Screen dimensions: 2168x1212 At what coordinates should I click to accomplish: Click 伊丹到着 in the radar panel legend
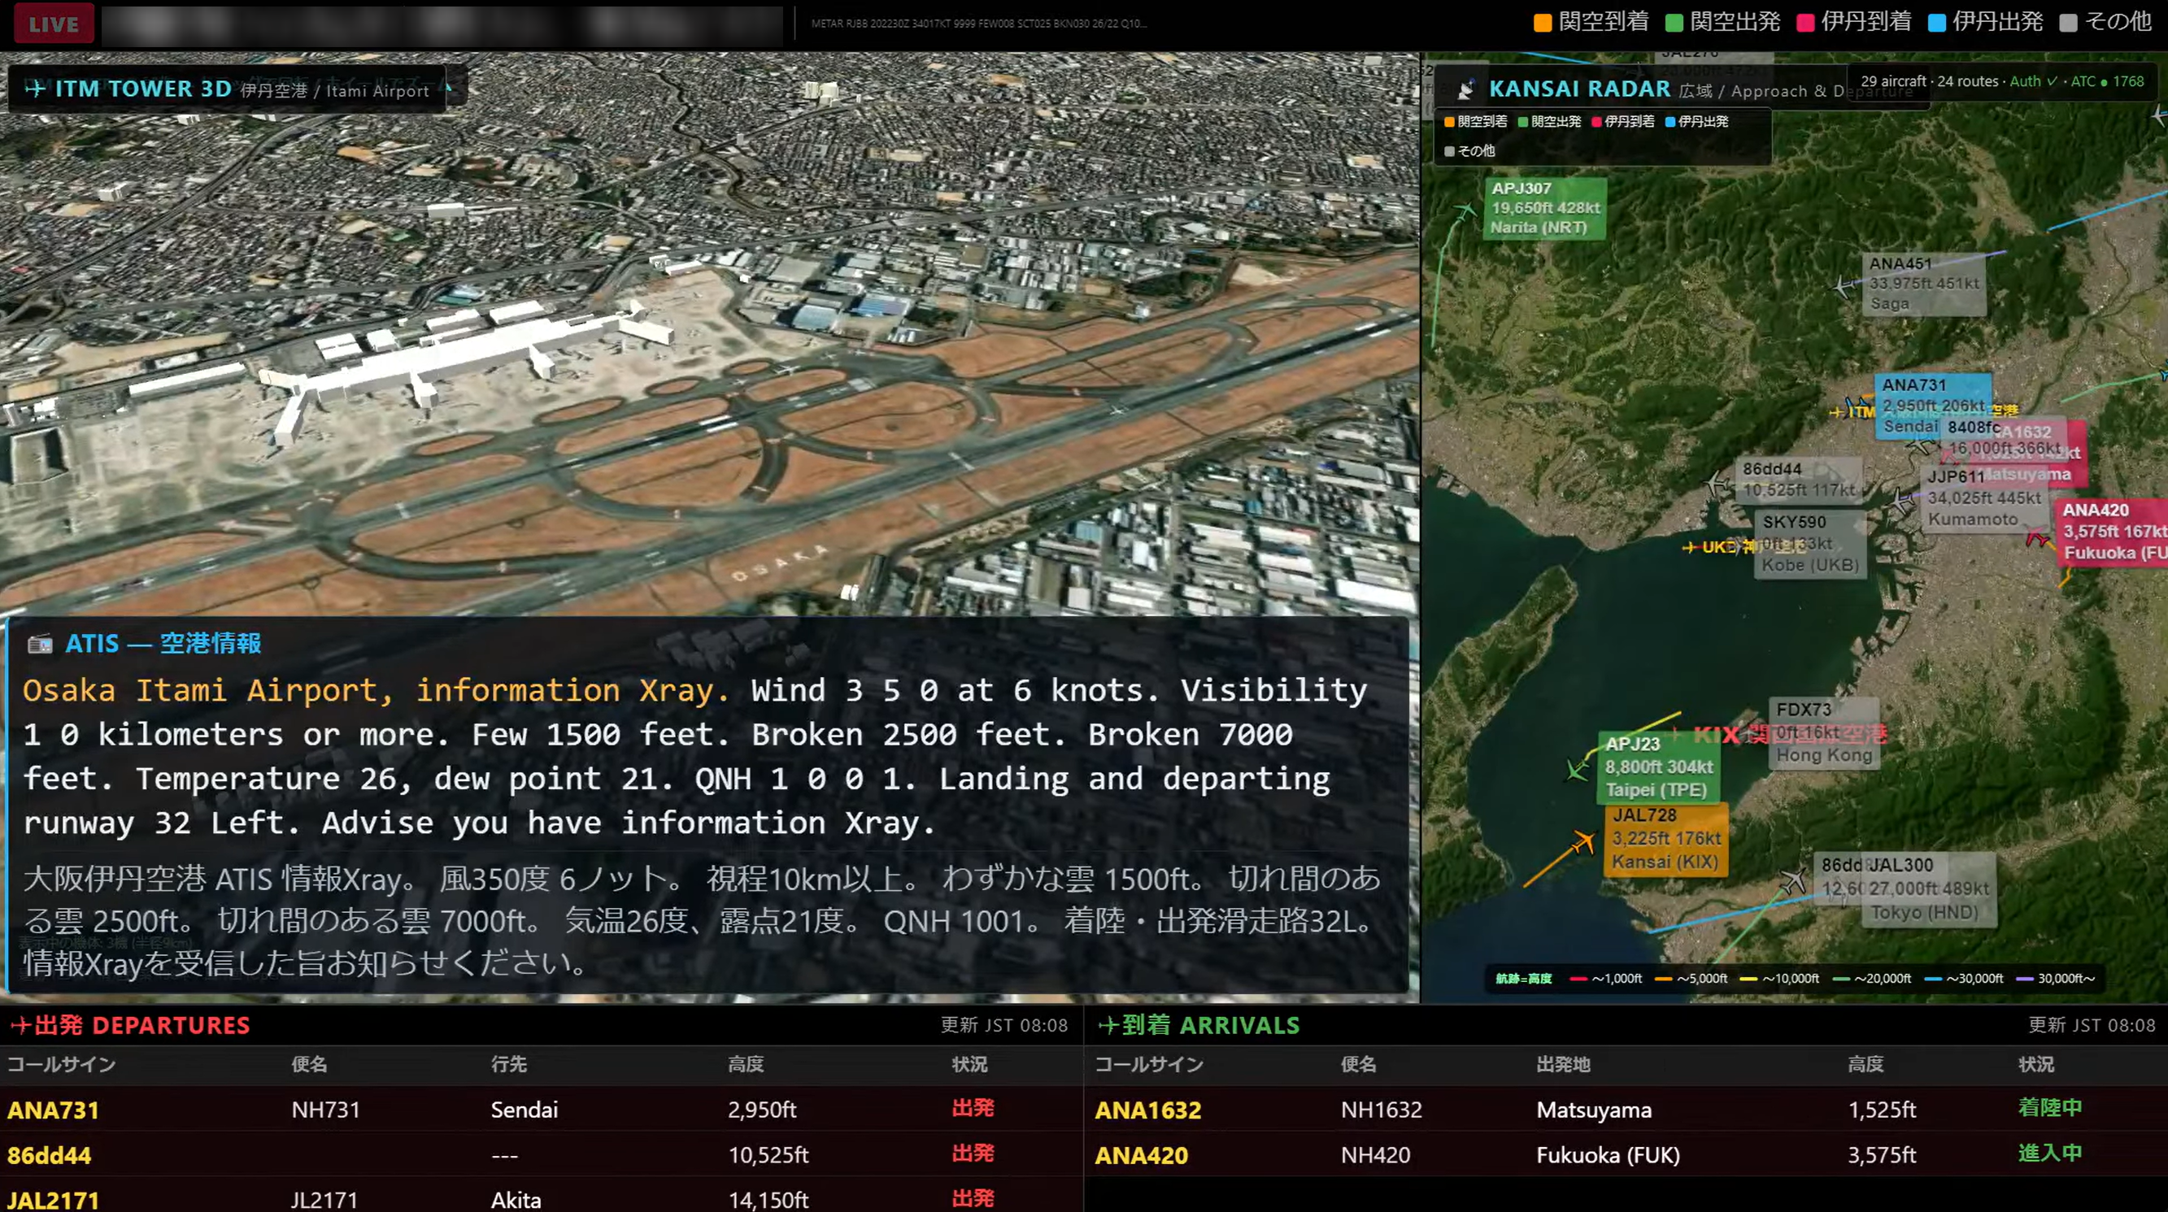coord(1622,121)
